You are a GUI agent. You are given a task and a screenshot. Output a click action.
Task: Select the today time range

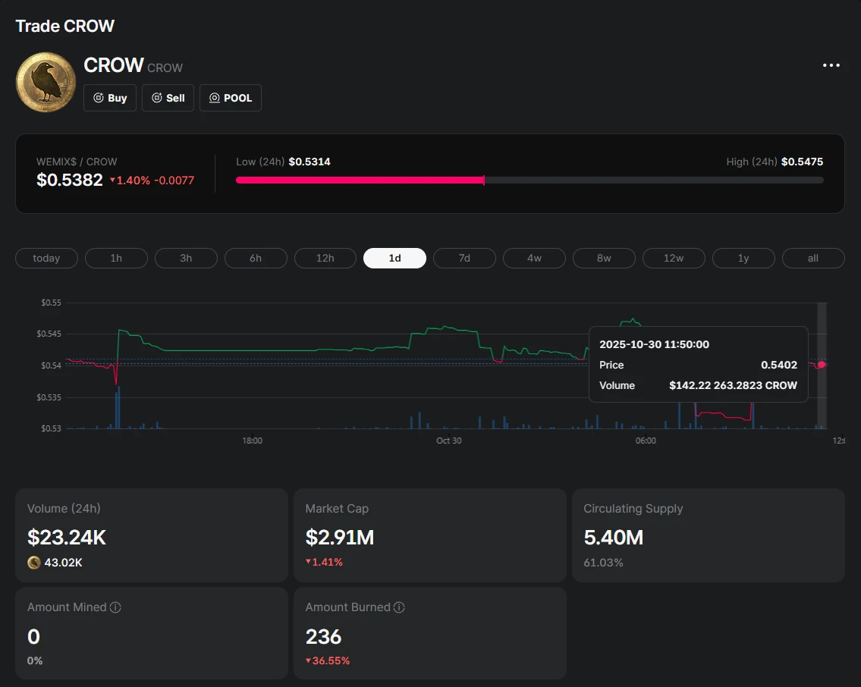coord(46,258)
